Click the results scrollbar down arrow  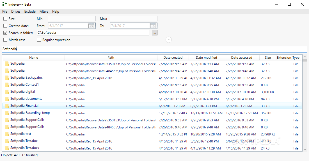[x=305, y=149]
